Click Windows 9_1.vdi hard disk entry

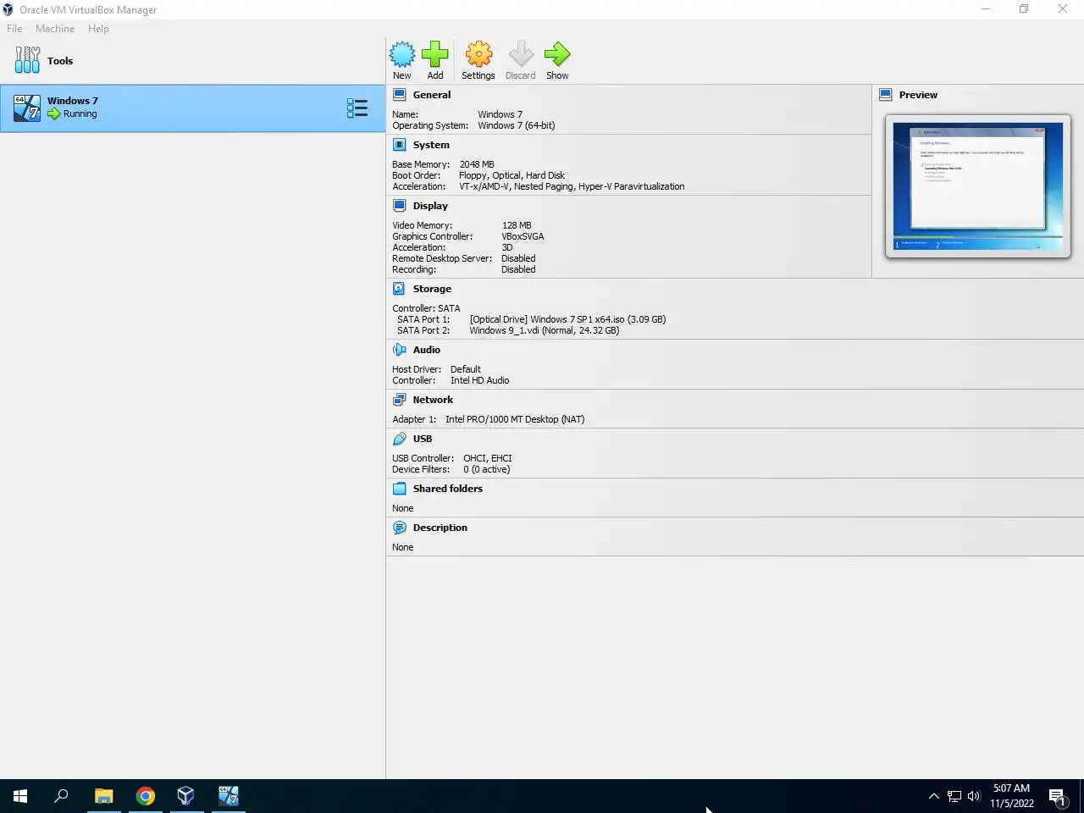pos(545,330)
